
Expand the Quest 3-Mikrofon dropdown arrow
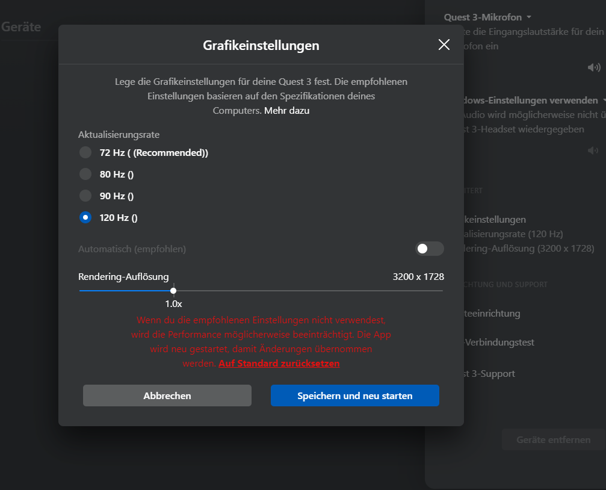click(529, 17)
